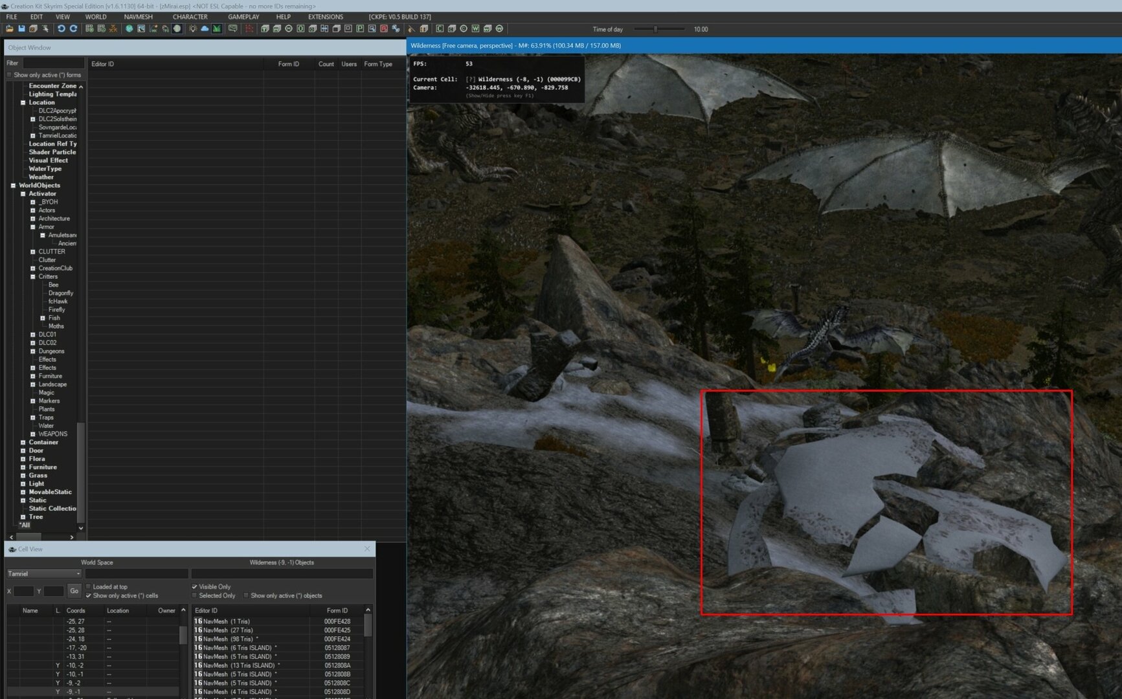Expand the Architecture tree node
This screenshot has width=1122, height=699.
pos(33,219)
